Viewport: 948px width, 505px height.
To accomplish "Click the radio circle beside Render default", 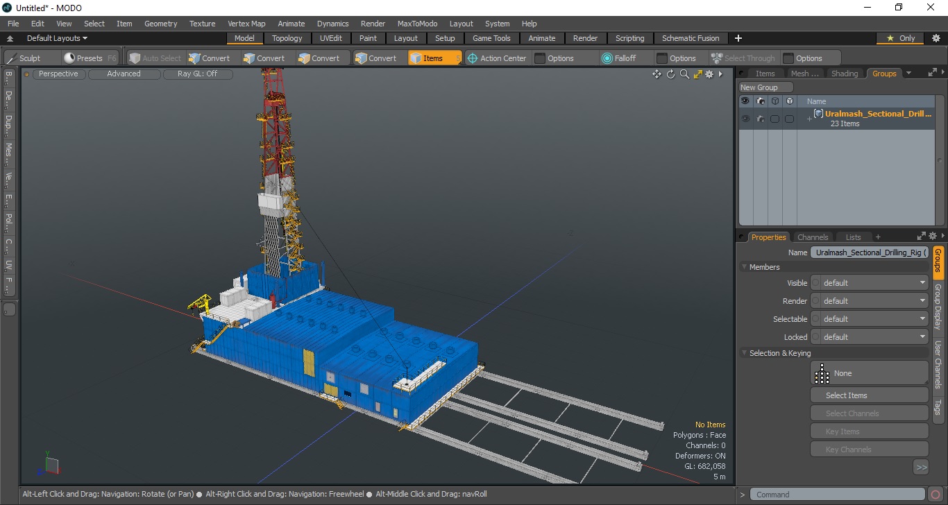I will tap(816, 301).
